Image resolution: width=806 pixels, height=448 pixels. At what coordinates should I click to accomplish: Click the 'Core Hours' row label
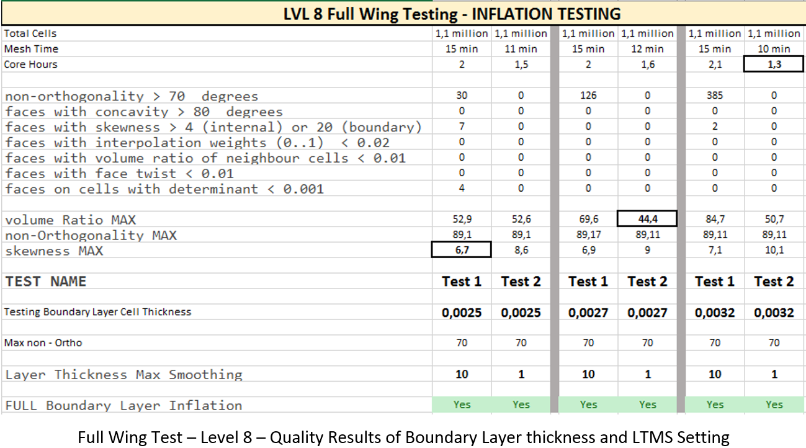tap(30, 65)
